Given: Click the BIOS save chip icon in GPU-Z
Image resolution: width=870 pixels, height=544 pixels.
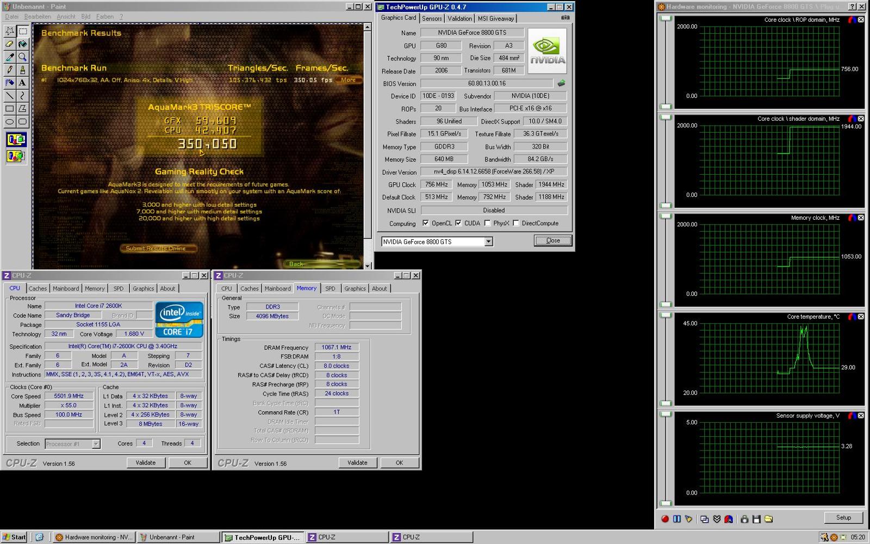Looking at the screenshot, I should (x=561, y=83).
